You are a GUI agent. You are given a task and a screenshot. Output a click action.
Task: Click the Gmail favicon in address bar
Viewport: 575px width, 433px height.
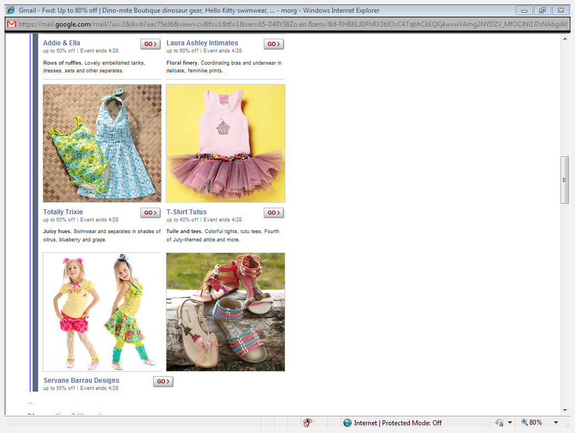point(11,24)
